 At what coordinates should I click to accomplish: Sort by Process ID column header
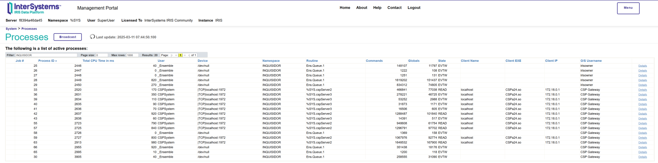coord(48,61)
